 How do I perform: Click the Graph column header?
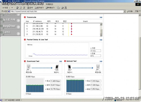tap(85, 21)
